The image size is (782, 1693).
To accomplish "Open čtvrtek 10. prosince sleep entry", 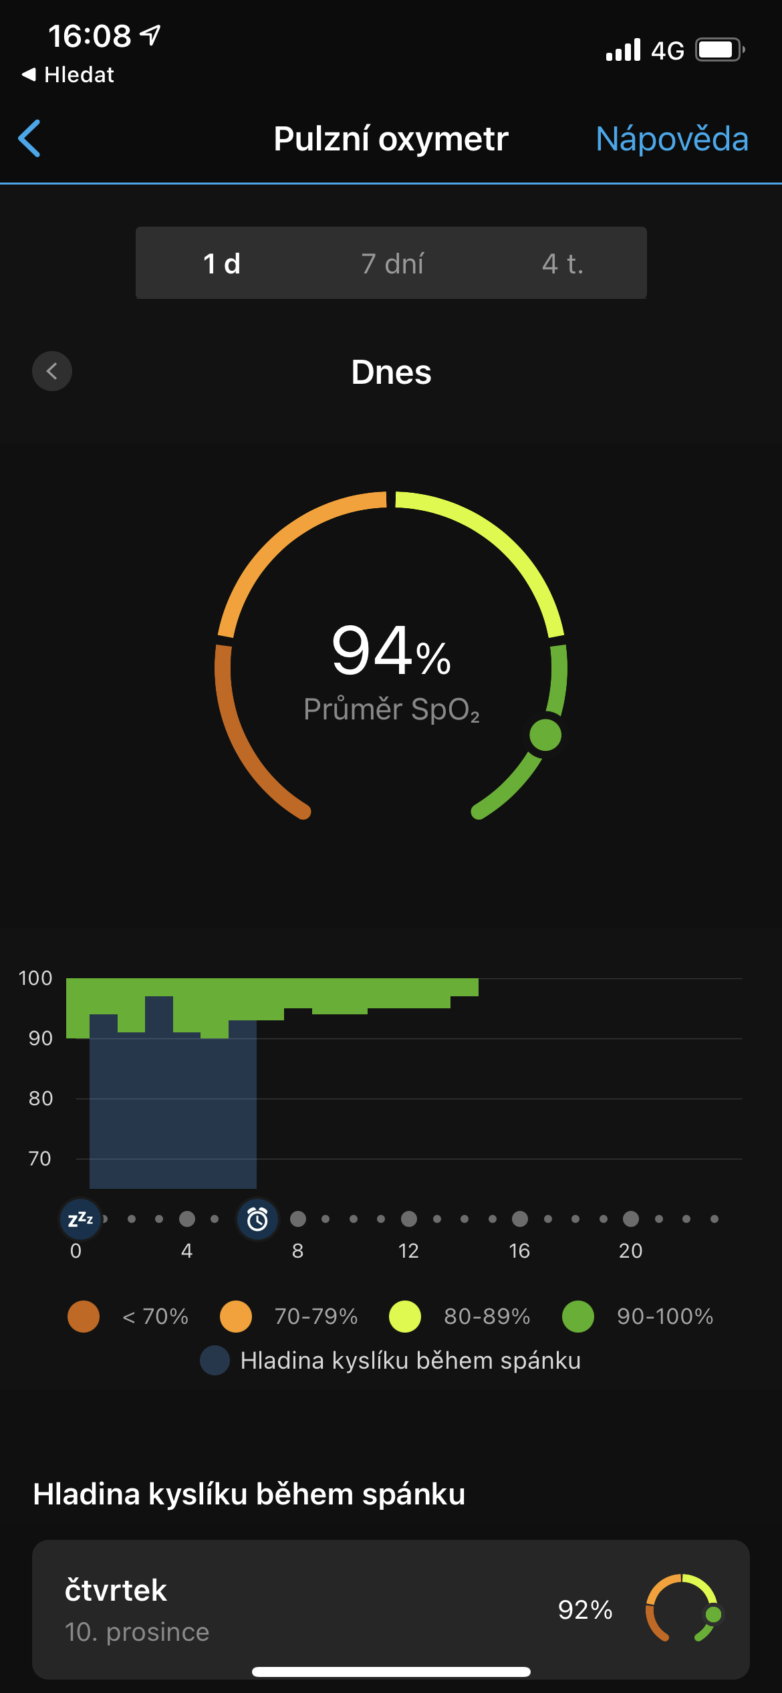I will tap(390, 1609).
